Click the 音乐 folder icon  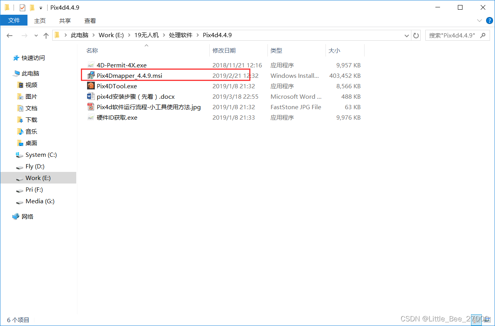20,131
